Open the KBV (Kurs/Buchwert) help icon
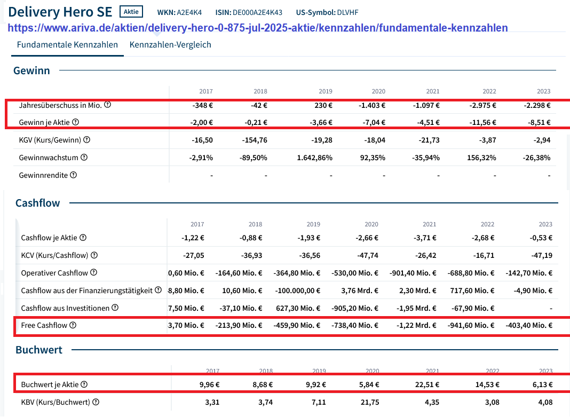The width and height of the screenshot is (570, 417). point(95,402)
